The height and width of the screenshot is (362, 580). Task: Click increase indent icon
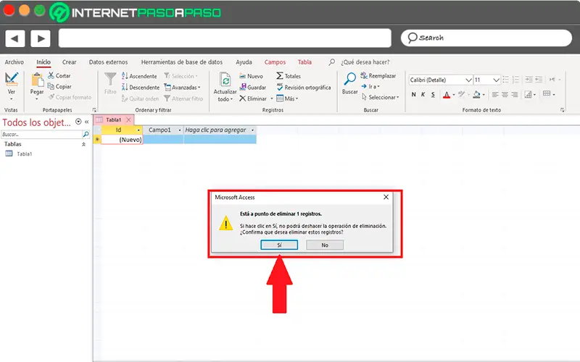tap(529, 80)
